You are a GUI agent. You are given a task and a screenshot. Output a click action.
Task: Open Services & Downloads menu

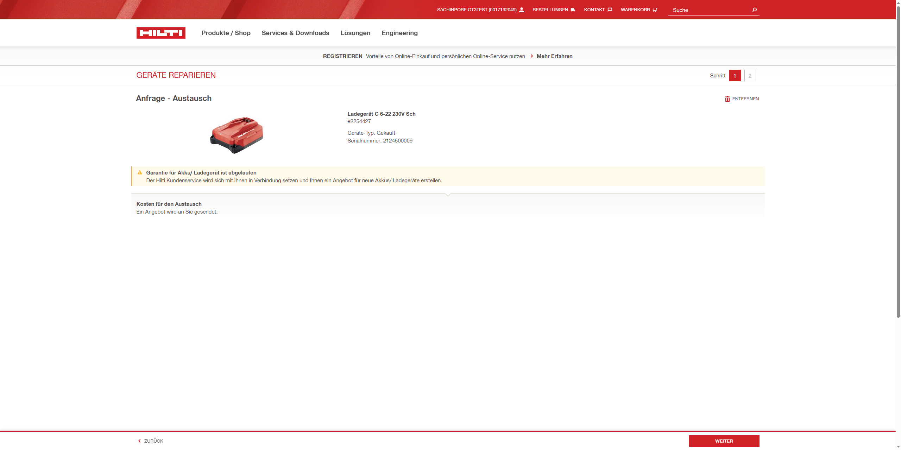tap(295, 33)
